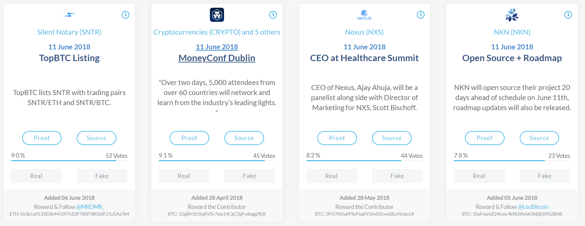
Task: Click the NKN BTC reward address
Action: (512, 214)
